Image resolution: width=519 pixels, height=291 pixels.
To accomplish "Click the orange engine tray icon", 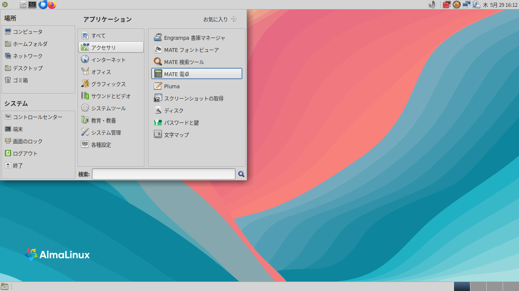I will 457,5.
